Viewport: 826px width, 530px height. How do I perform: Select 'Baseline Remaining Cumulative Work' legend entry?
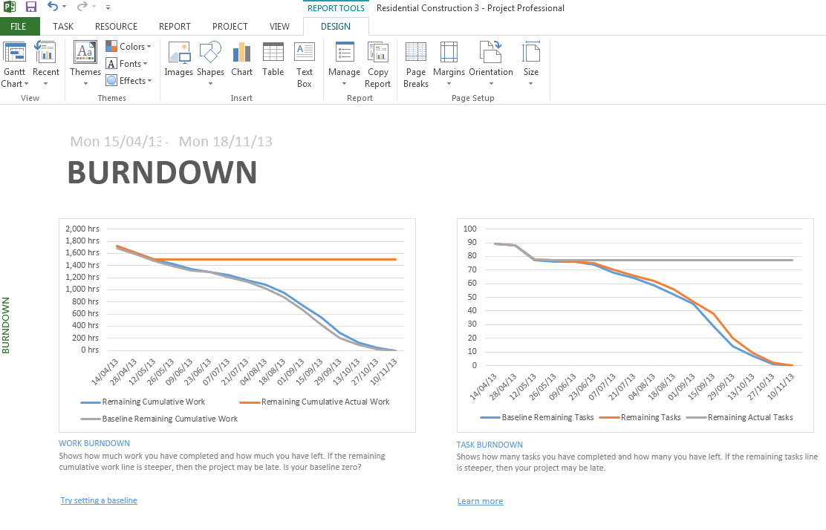click(159, 419)
